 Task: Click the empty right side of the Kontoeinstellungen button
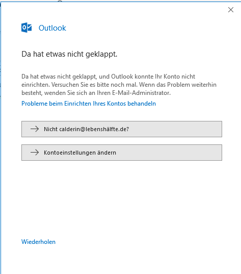[x=169, y=153]
